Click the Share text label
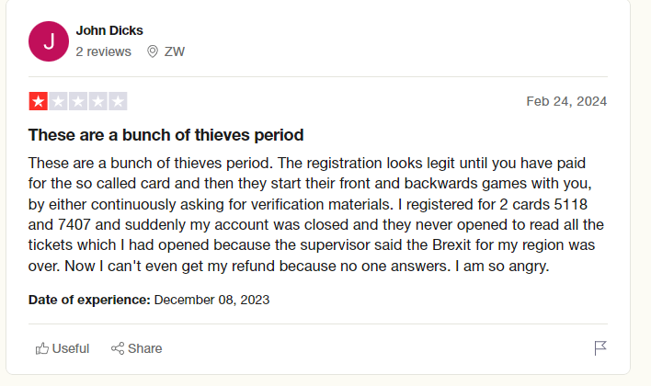The height and width of the screenshot is (386, 651). [x=145, y=348]
